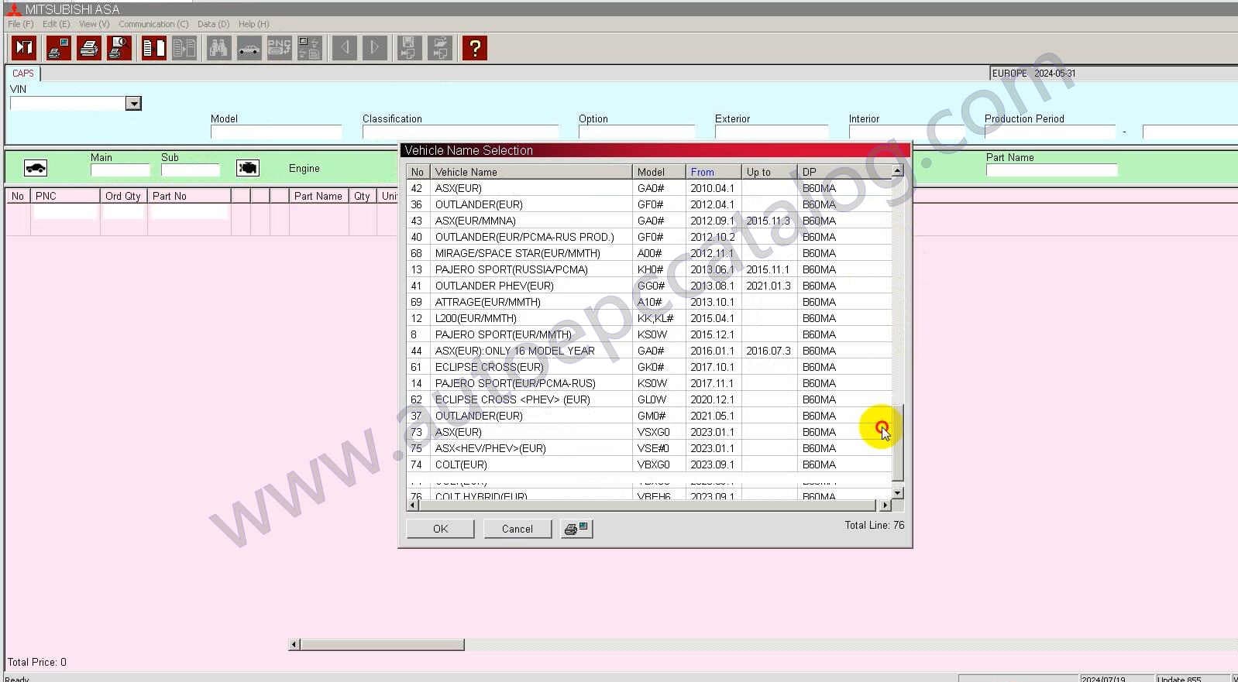The image size is (1238, 682).
Task: Click the Model column header in dialog
Action: click(659, 172)
